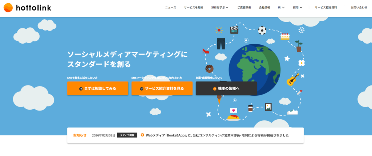The width and height of the screenshot is (372, 156).
Task: Click the サービス紹介資料を見る orange button
Action: (x=162, y=88)
